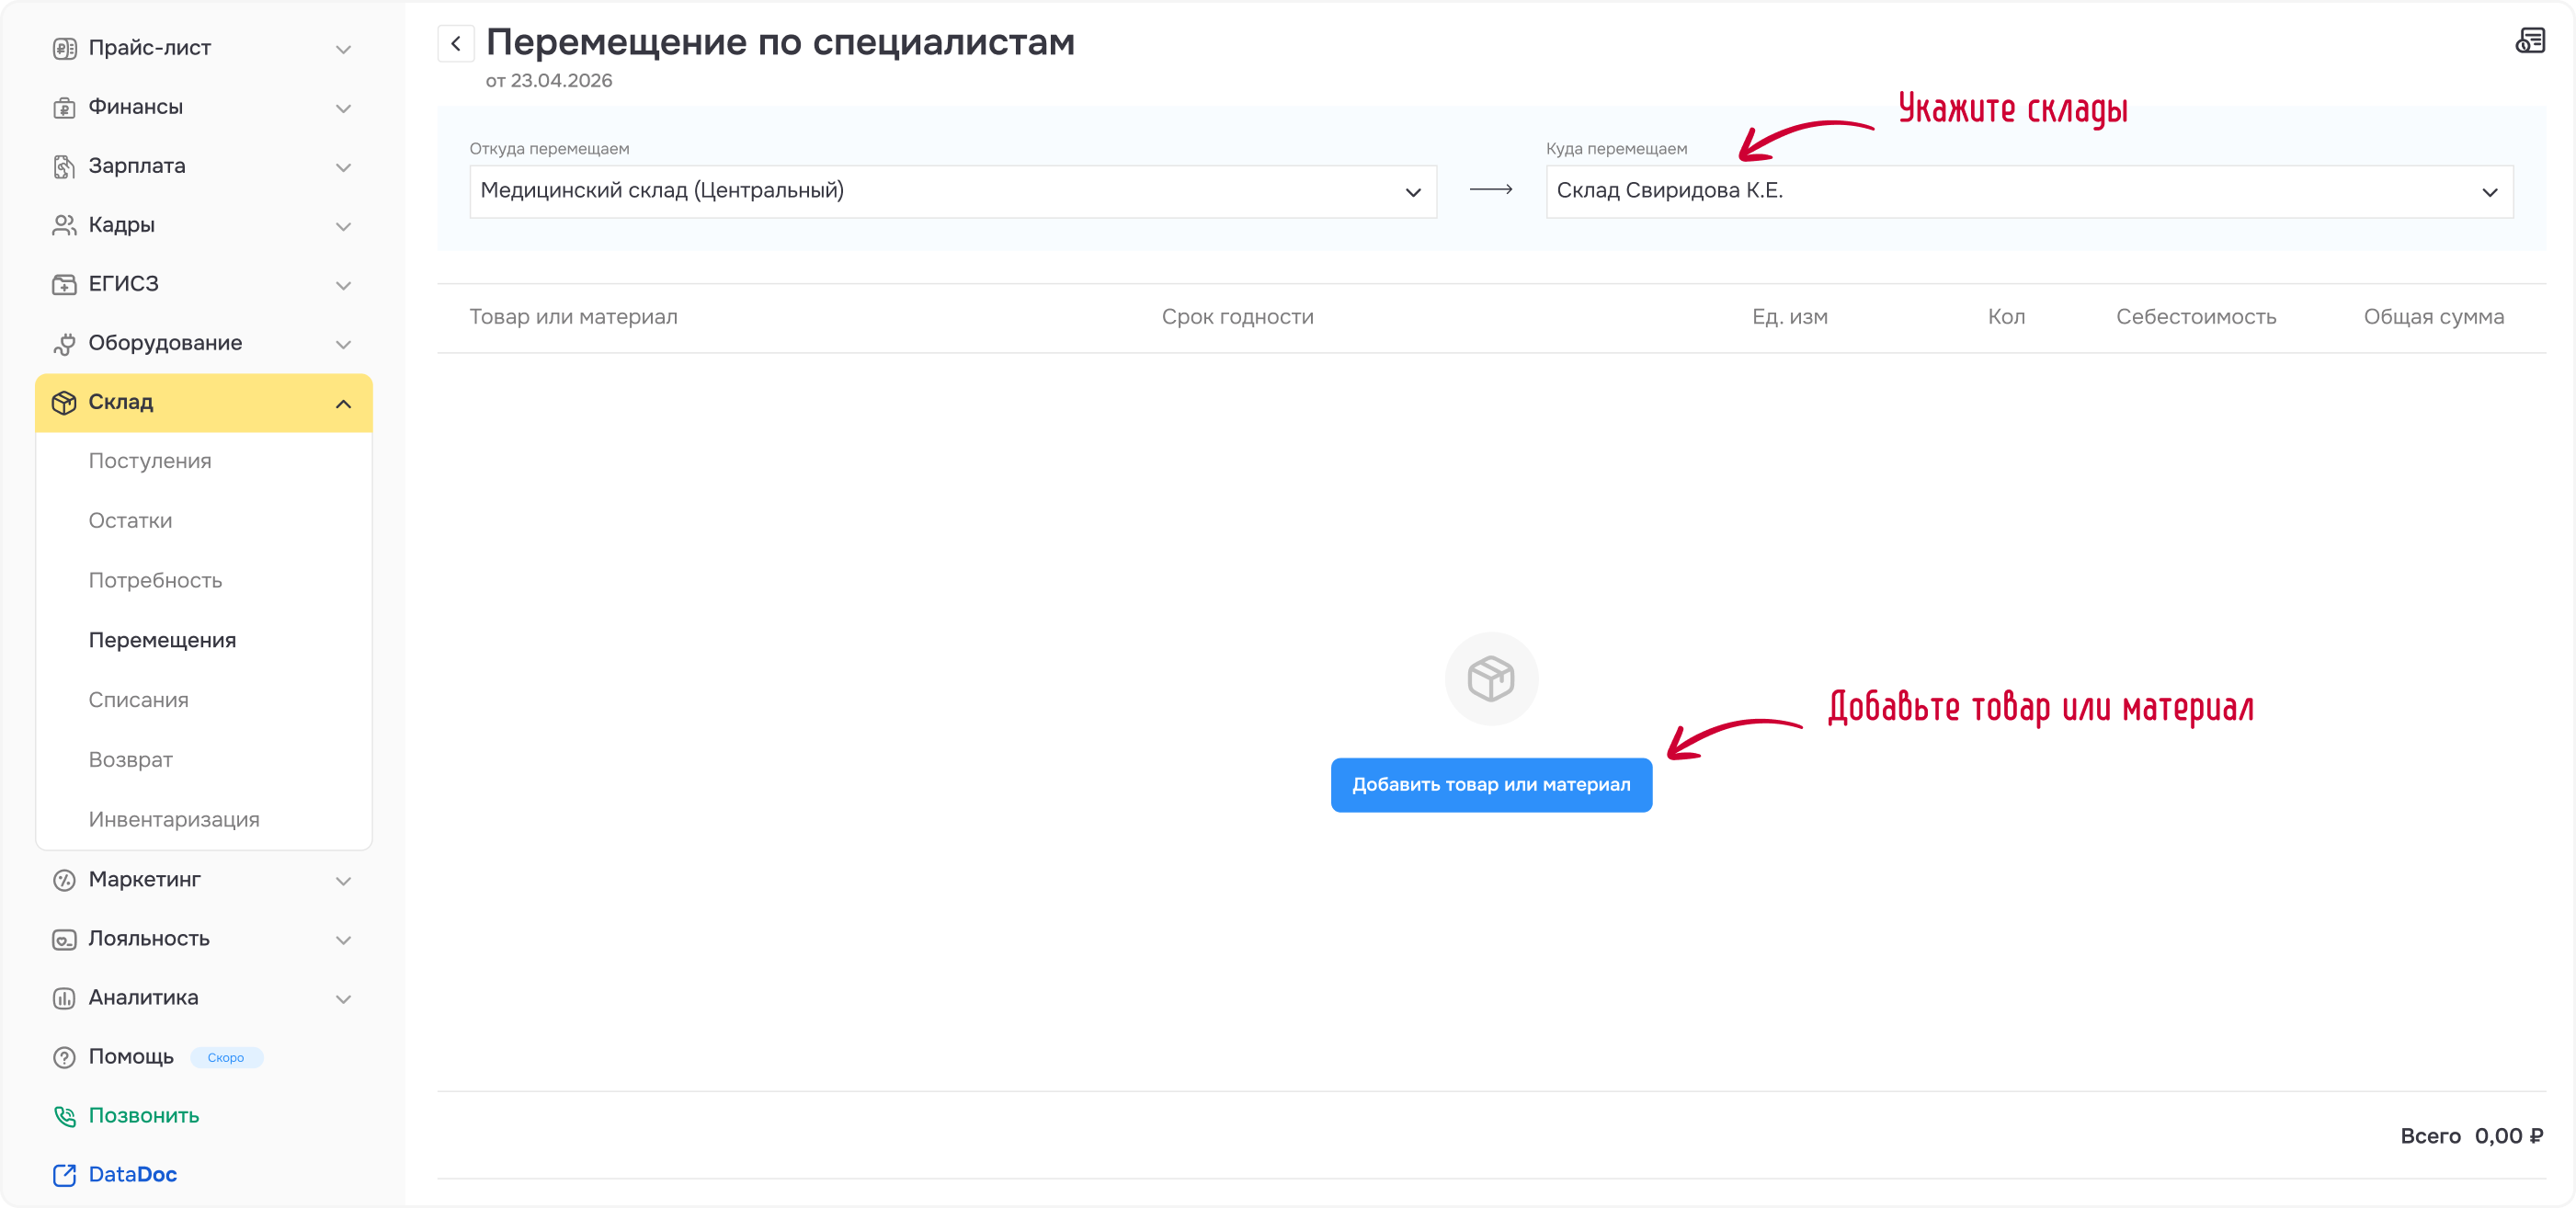Click the Склад box icon

(x=64, y=402)
